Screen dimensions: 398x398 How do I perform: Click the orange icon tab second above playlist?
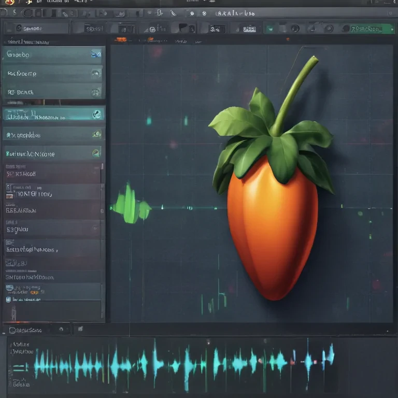tap(150, 39)
